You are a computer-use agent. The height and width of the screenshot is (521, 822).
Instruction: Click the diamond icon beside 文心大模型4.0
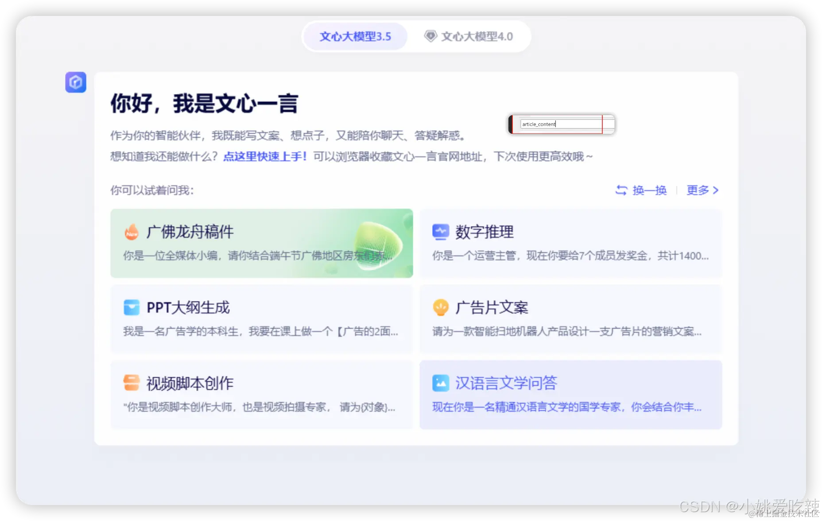(430, 36)
